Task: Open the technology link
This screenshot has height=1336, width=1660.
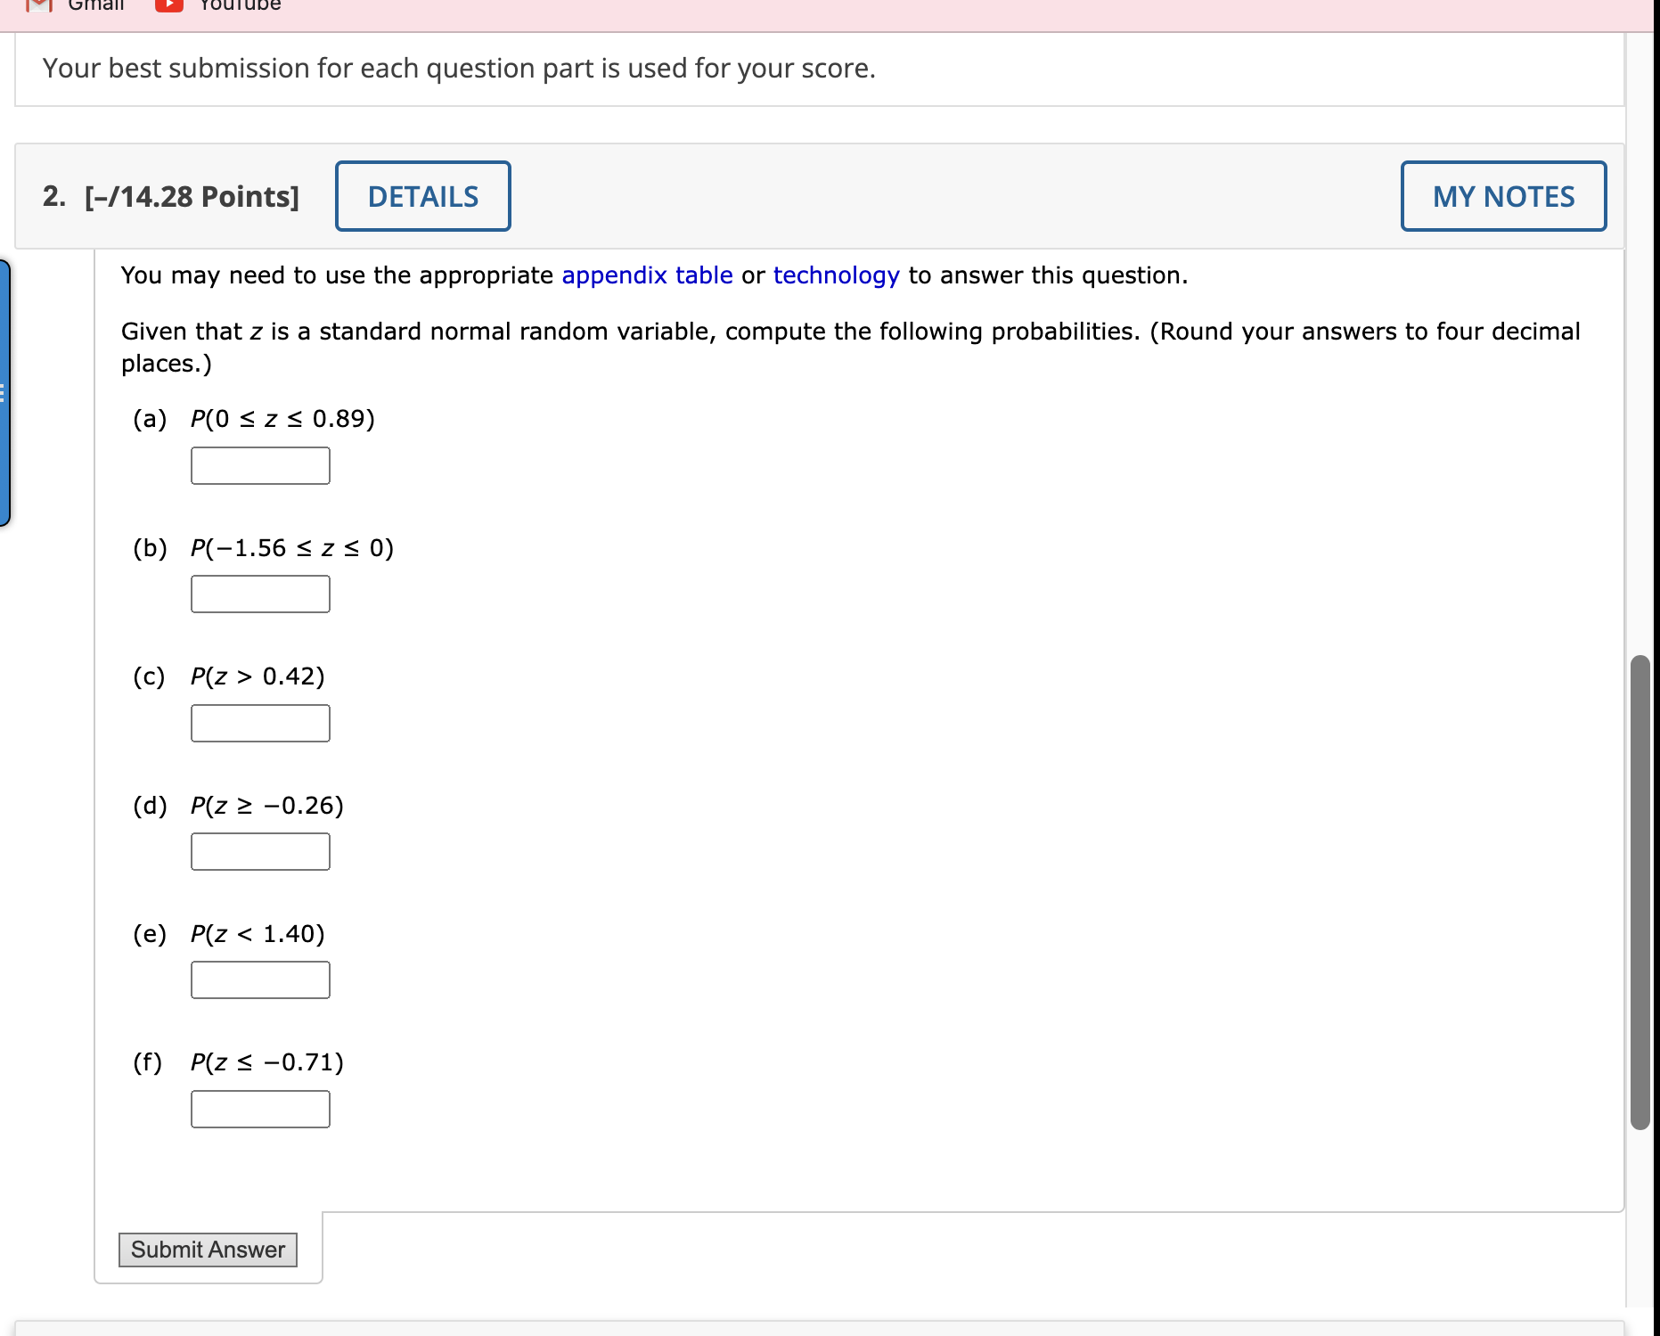Action: click(836, 275)
